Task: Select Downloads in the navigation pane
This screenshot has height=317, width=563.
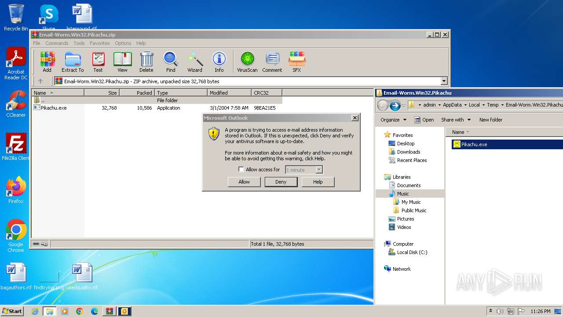Action: pos(404,152)
